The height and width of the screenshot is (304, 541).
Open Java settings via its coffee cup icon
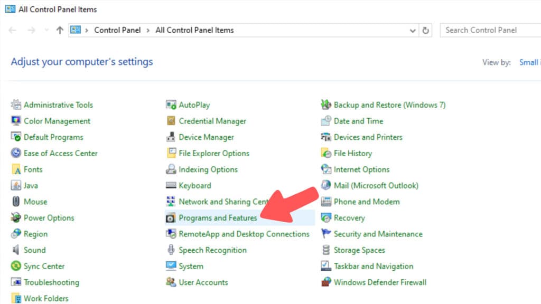point(16,185)
